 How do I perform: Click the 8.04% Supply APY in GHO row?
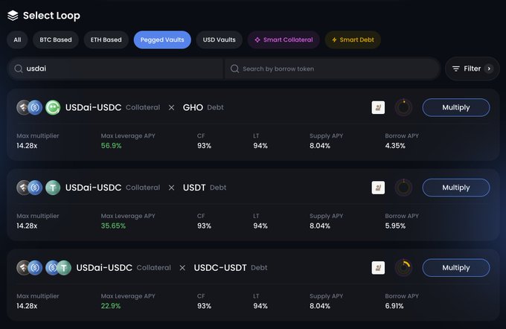(320, 146)
